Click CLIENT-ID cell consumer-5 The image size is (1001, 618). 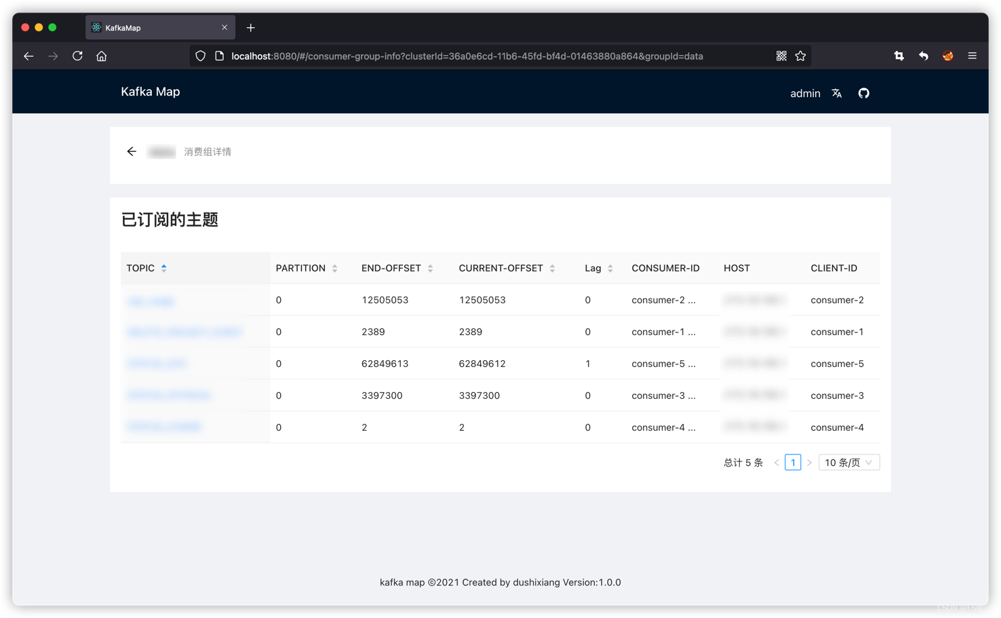(837, 364)
